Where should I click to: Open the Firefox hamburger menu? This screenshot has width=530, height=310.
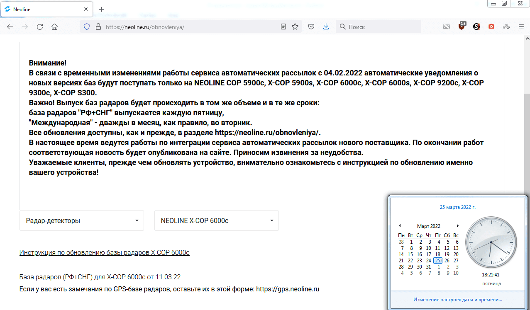(x=521, y=27)
